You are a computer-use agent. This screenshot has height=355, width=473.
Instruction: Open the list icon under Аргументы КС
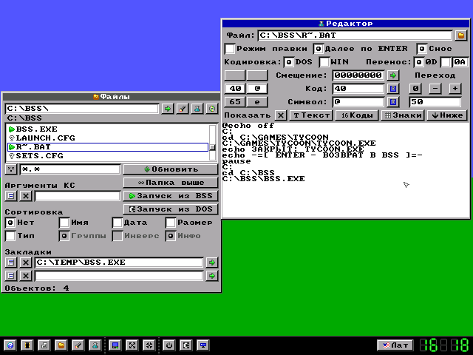coord(11,196)
